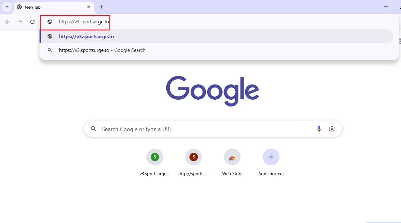Close the New Tab tab
This screenshot has width=401, height=223.
point(89,7)
